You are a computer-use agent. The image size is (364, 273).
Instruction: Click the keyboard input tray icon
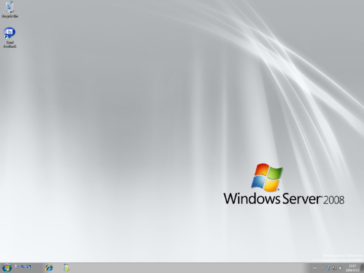tap(315, 268)
